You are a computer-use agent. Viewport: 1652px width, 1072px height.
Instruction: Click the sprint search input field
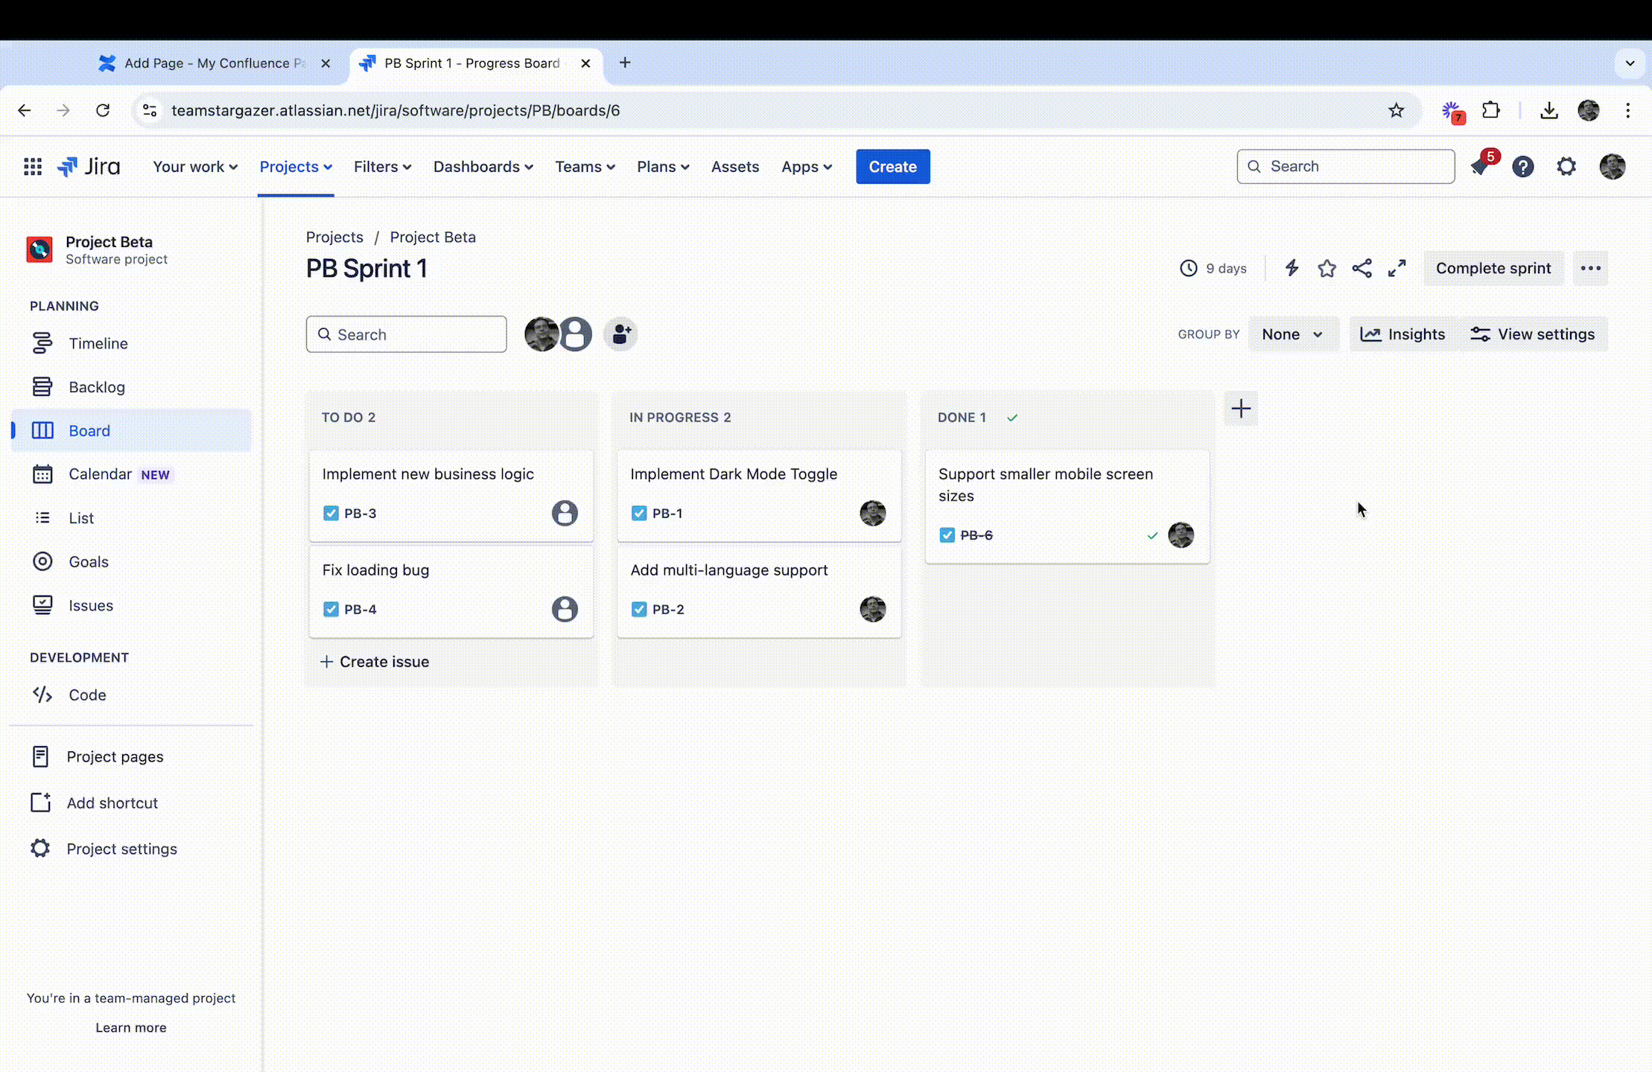tap(406, 334)
